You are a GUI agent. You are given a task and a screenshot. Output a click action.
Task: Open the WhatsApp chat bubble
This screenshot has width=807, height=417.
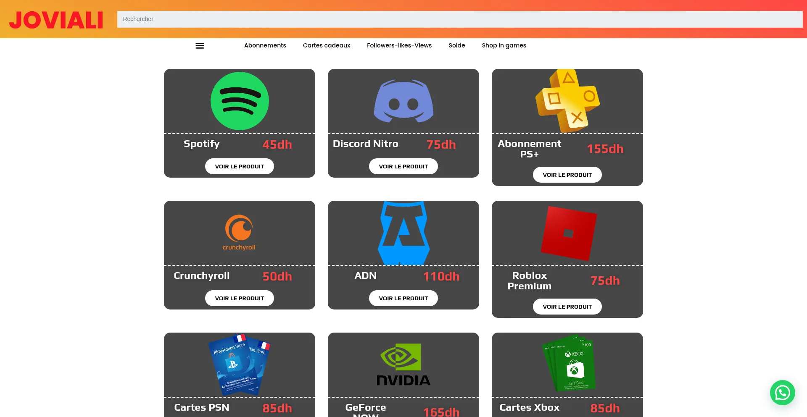tap(782, 393)
